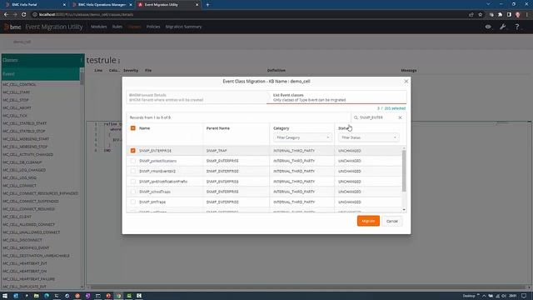Click the dialog table's vertical scrollbar
The image size is (533, 300).
(404, 170)
